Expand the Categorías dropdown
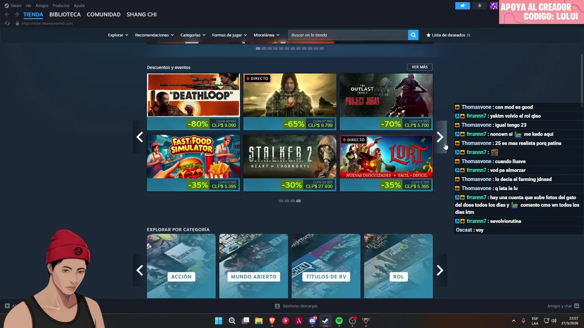The height and width of the screenshot is (328, 584). click(193, 35)
